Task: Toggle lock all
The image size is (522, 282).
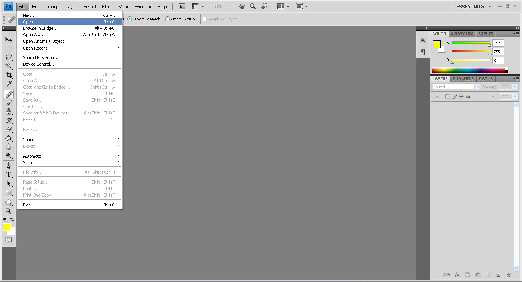Action: coord(468,97)
